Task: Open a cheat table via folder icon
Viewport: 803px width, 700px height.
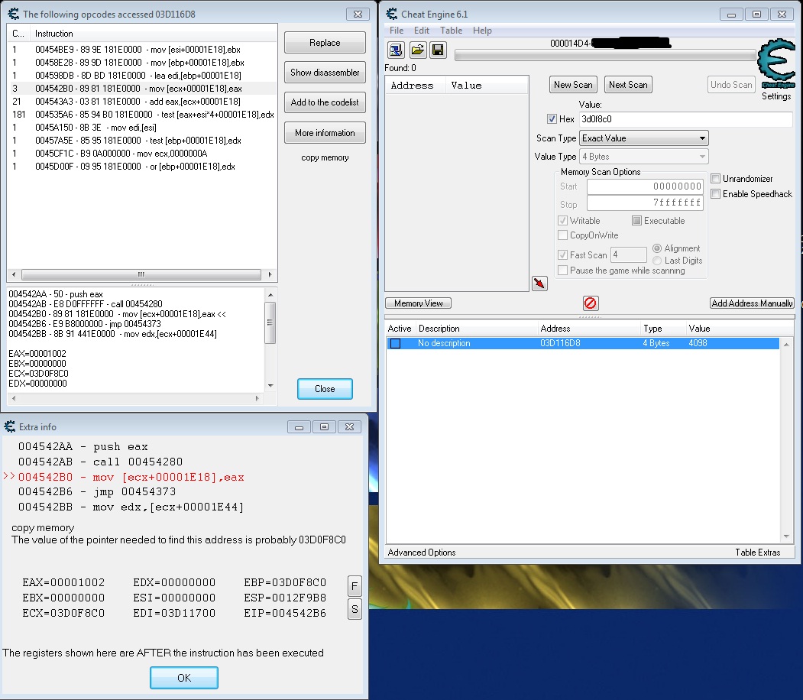Action: pos(416,50)
